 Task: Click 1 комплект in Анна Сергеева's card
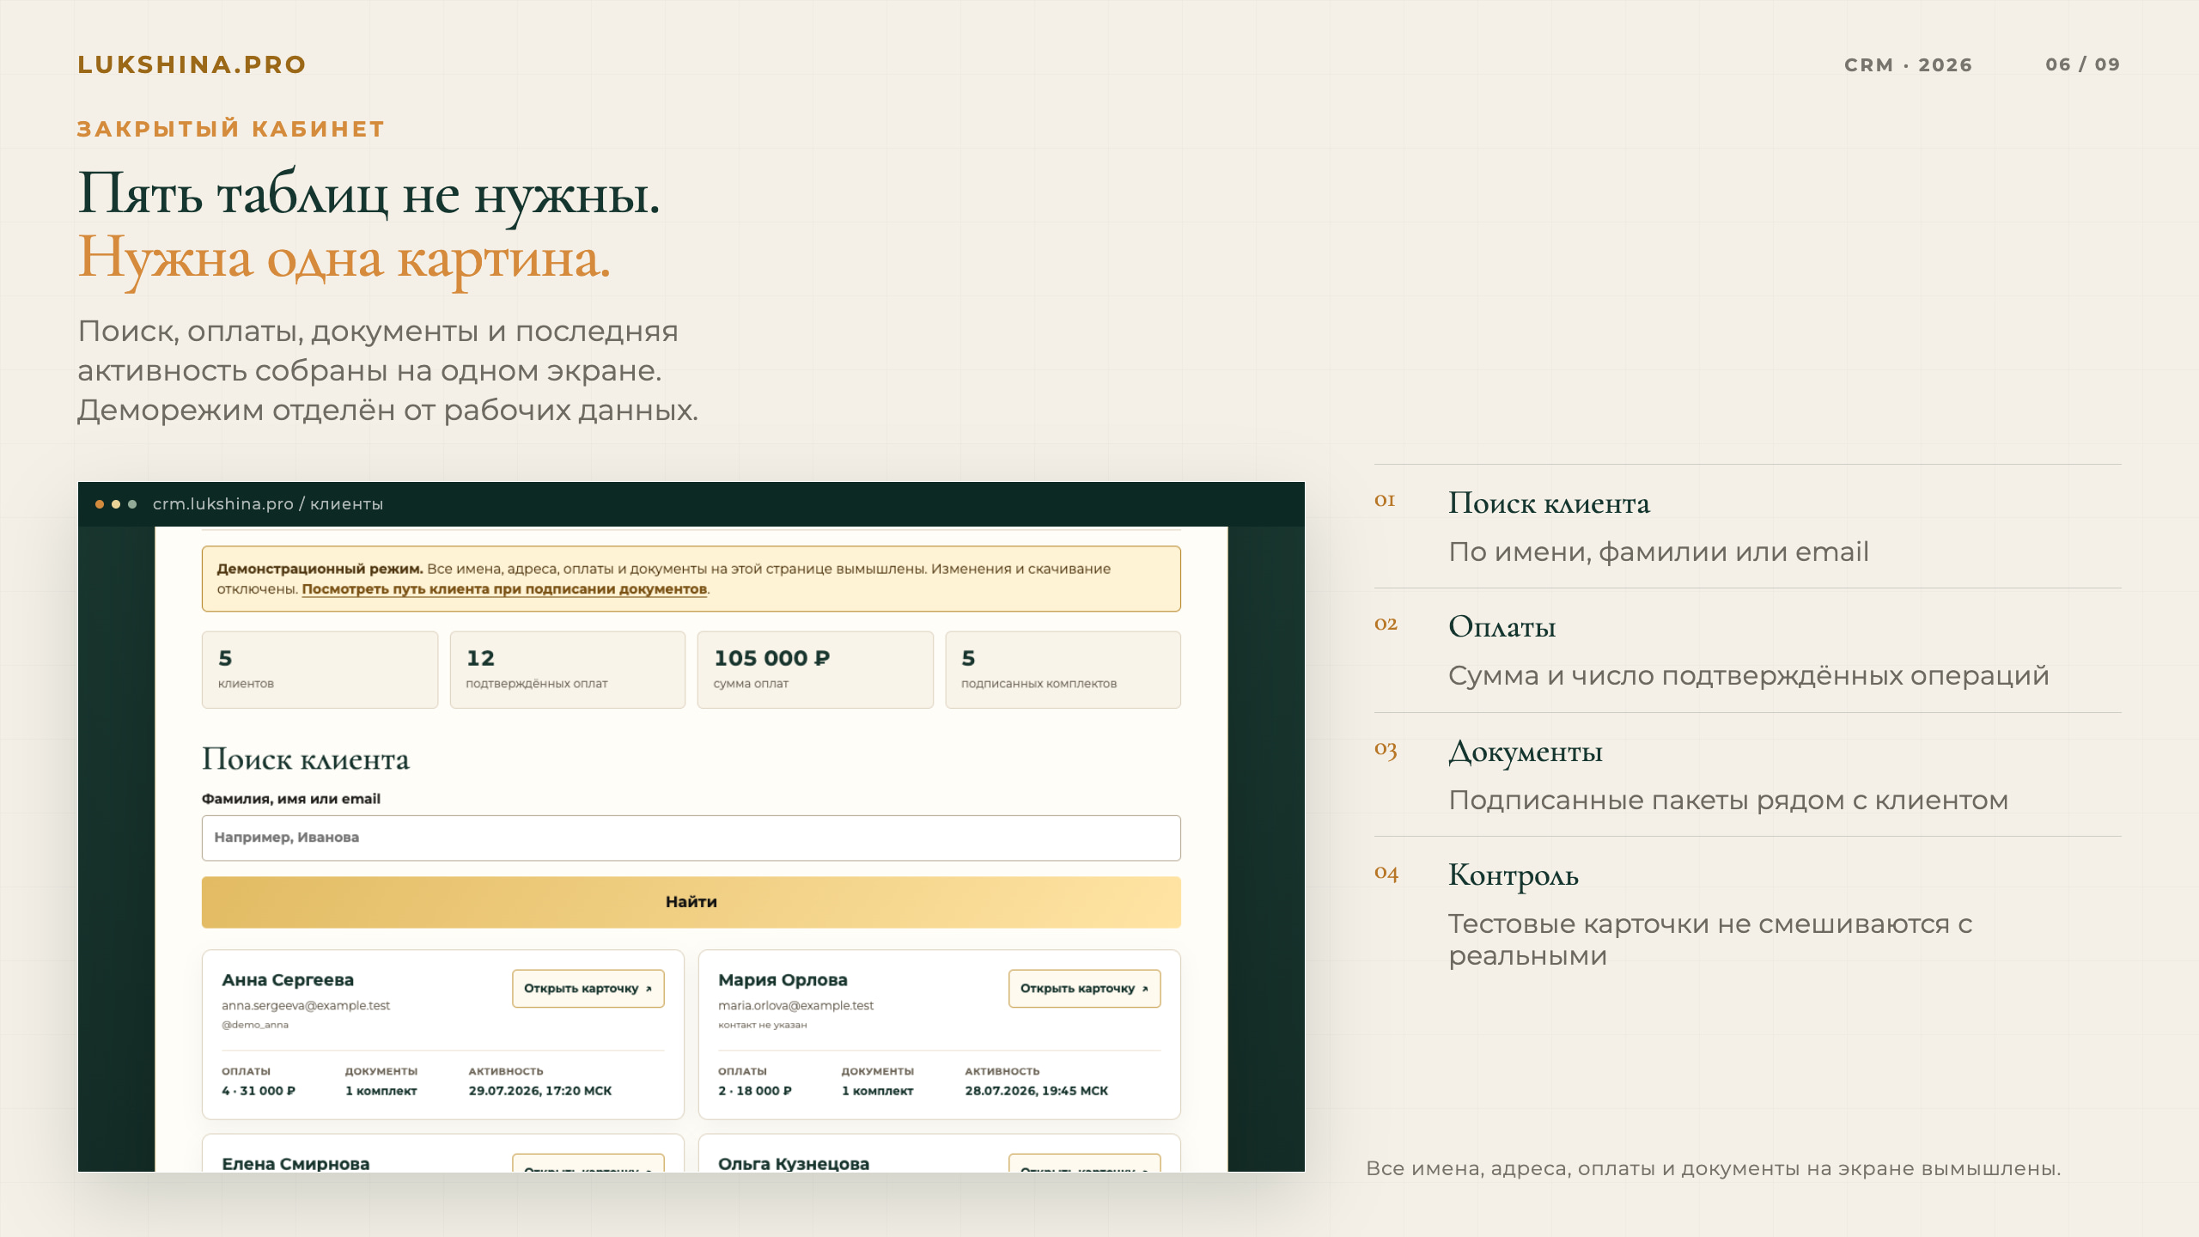tap(381, 1091)
